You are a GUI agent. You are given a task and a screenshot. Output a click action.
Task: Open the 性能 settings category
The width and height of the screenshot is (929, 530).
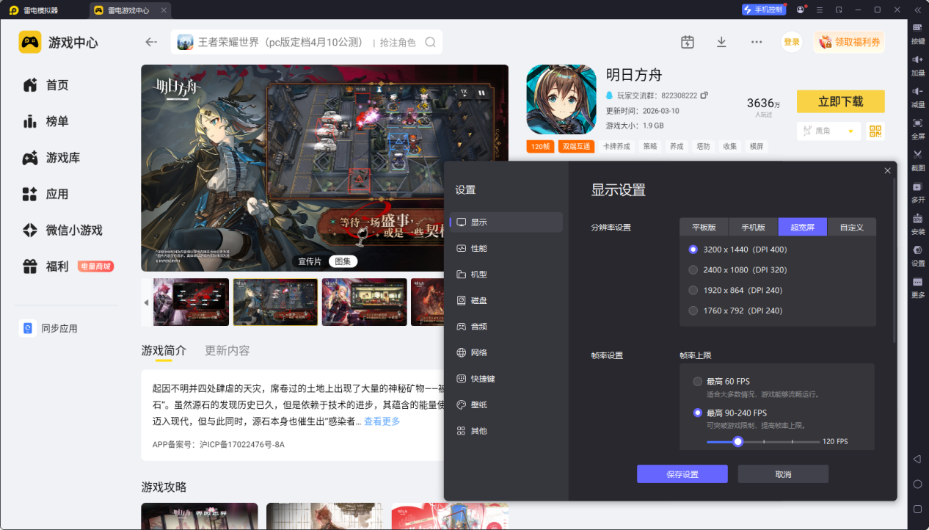pyautogui.click(x=506, y=248)
